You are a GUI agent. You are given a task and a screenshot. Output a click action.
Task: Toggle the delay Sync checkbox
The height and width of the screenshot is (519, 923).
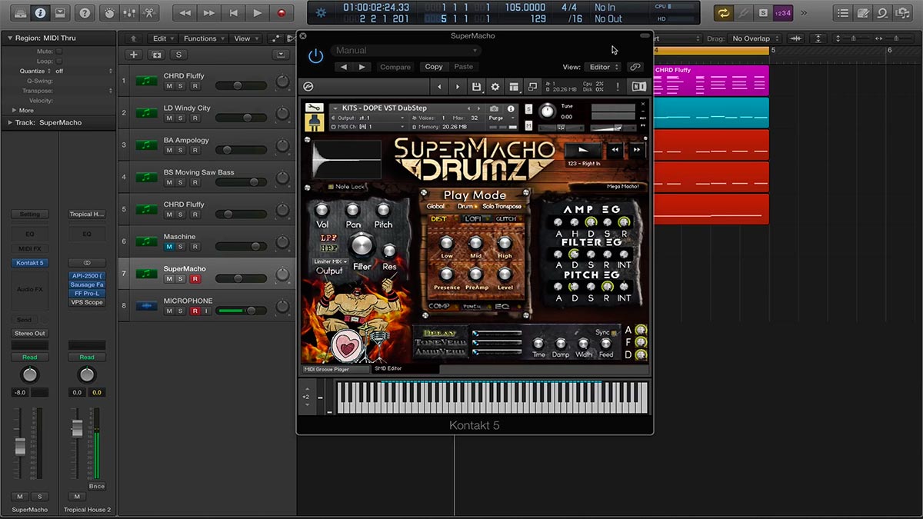point(612,333)
